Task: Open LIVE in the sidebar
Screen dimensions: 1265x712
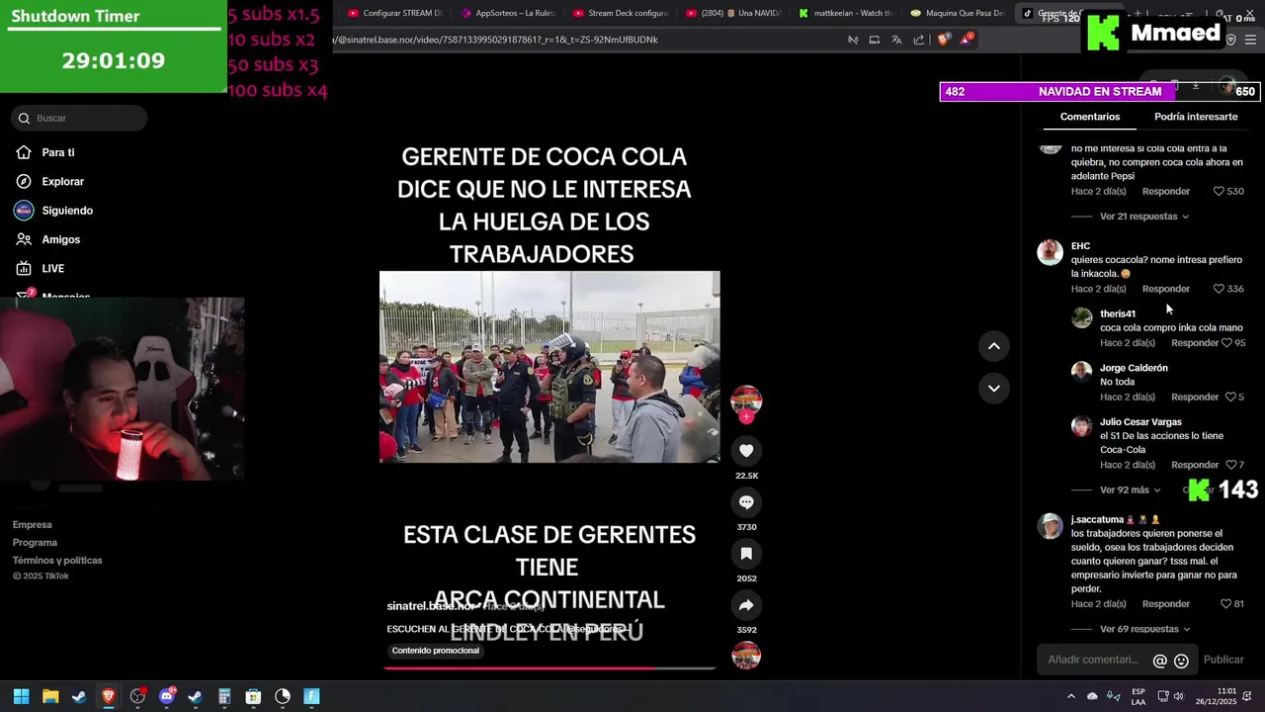Action: pos(52,269)
